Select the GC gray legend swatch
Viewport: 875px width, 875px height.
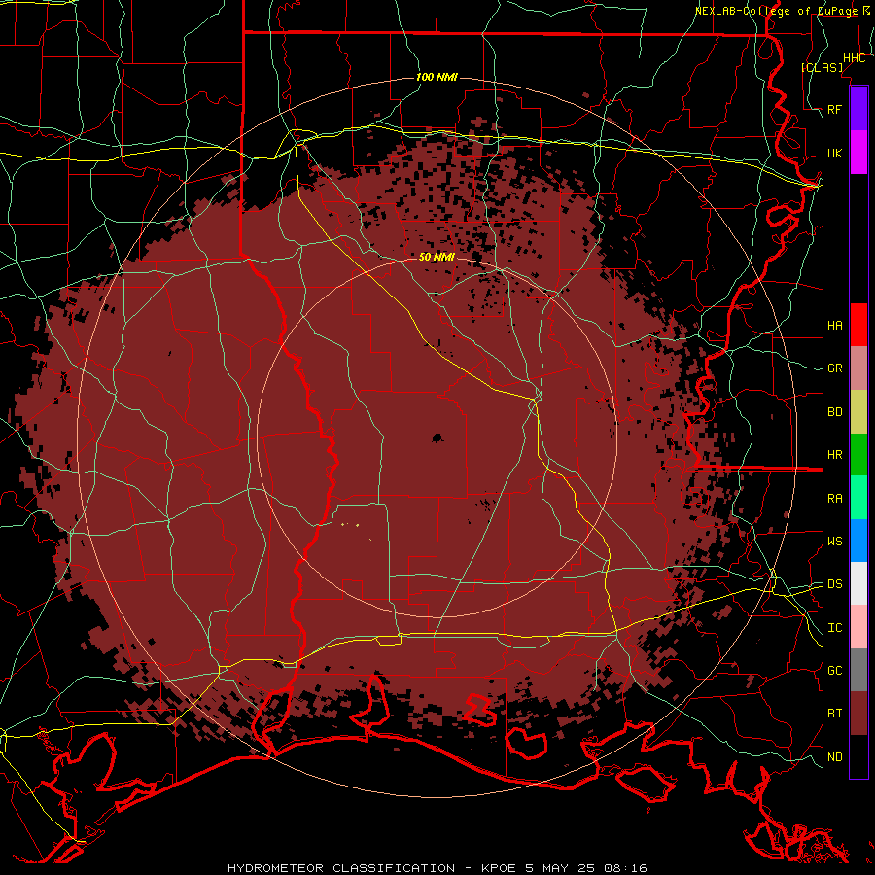[x=858, y=670]
